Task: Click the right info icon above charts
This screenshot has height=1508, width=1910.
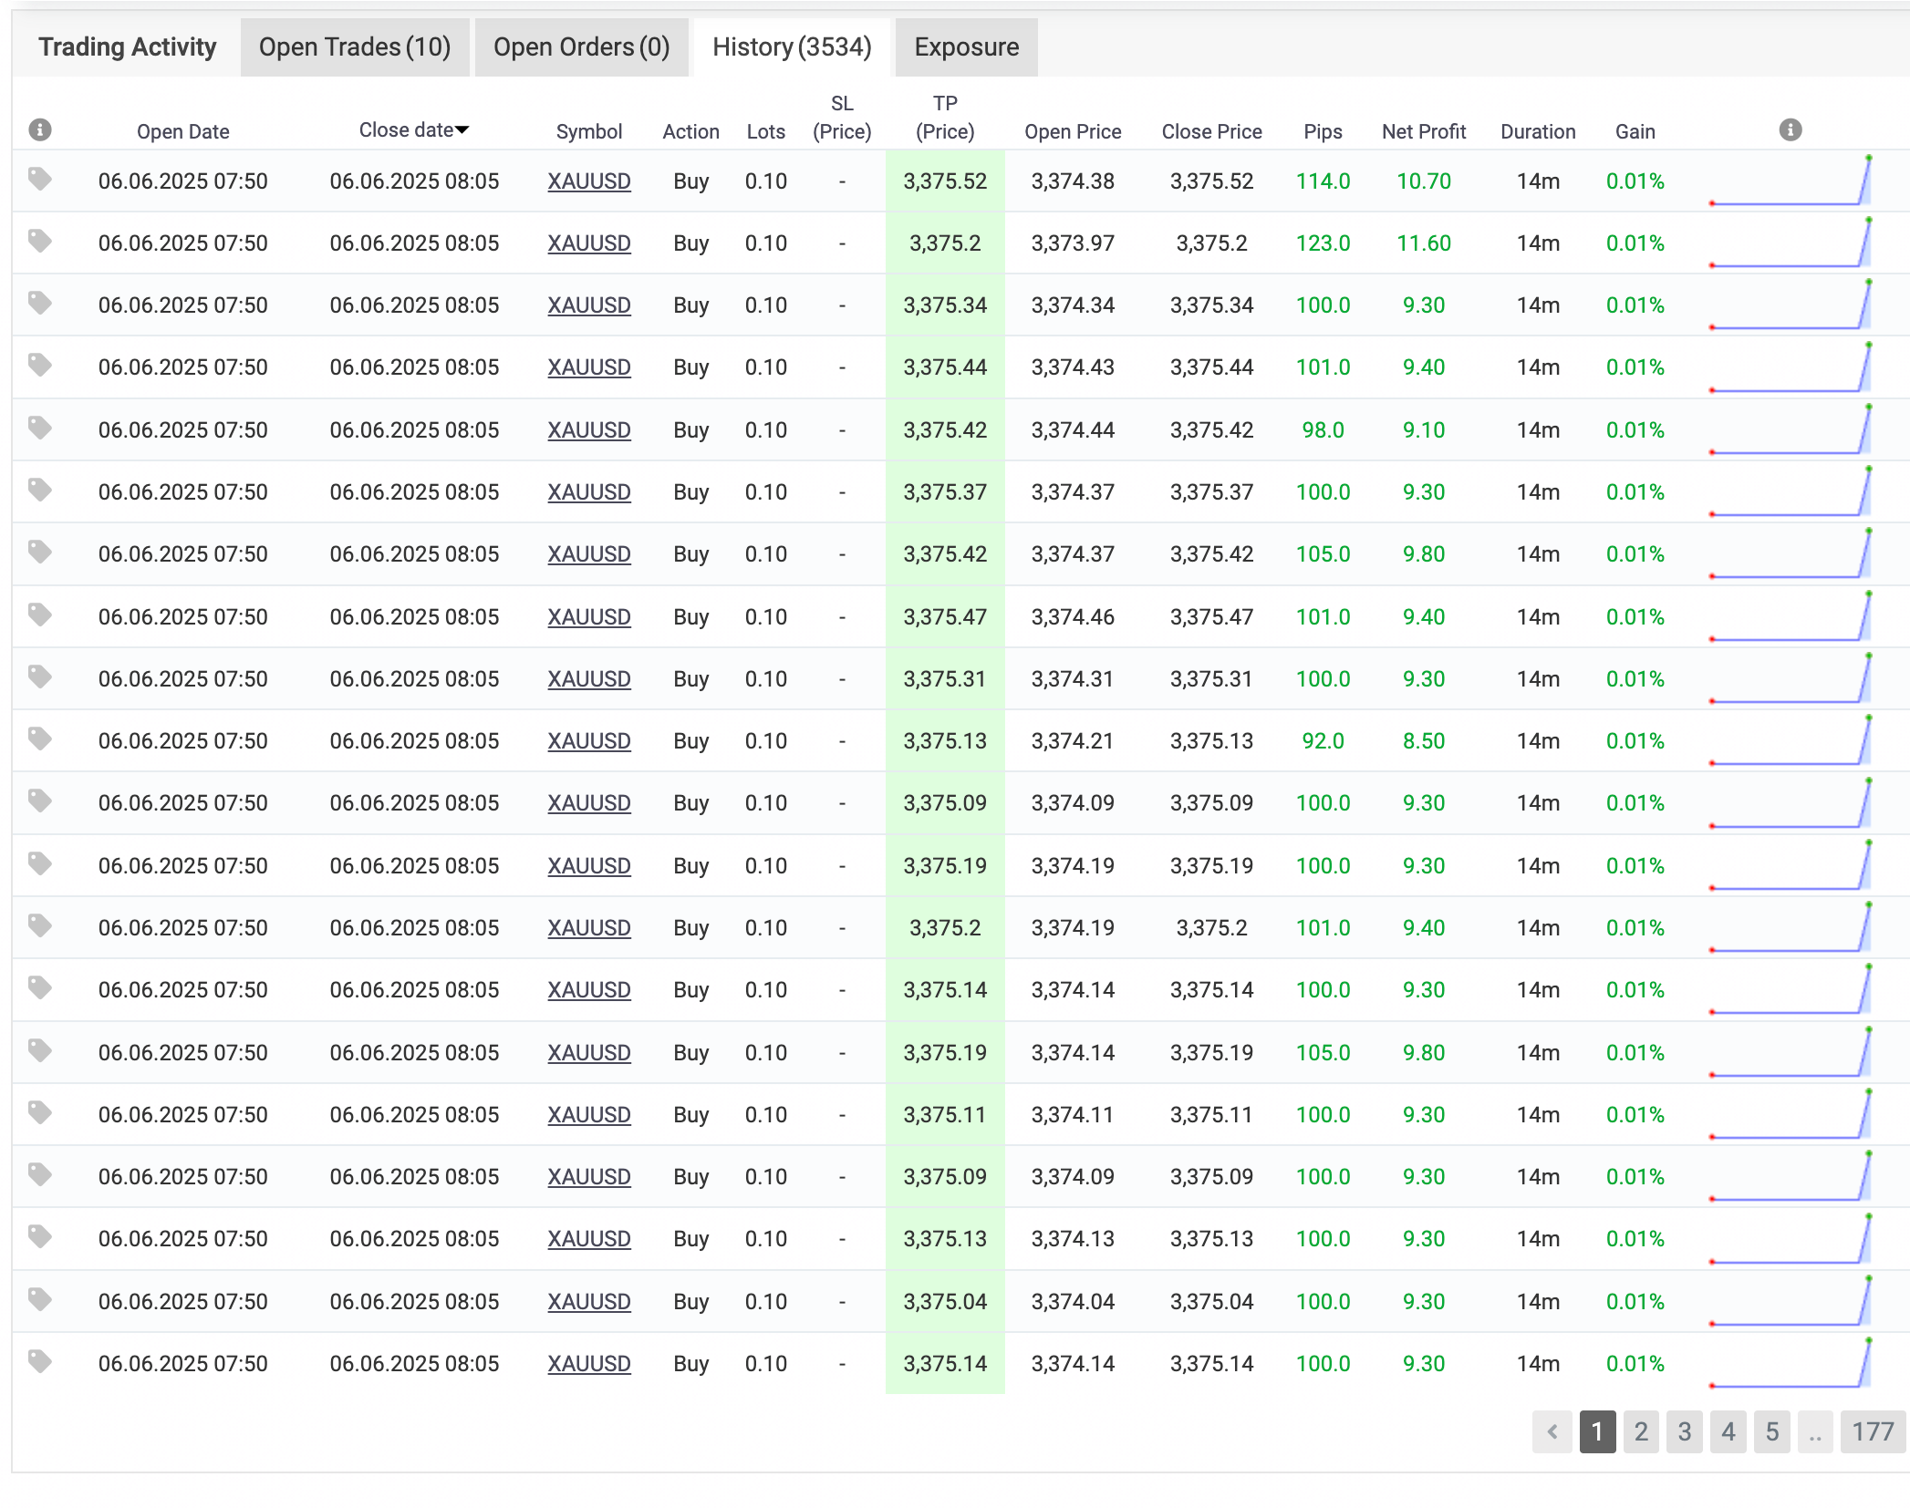Action: tap(1790, 130)
